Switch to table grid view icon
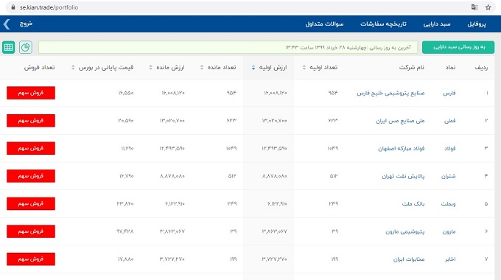Viewport: 501px width, 280px height. pos(9,47)
